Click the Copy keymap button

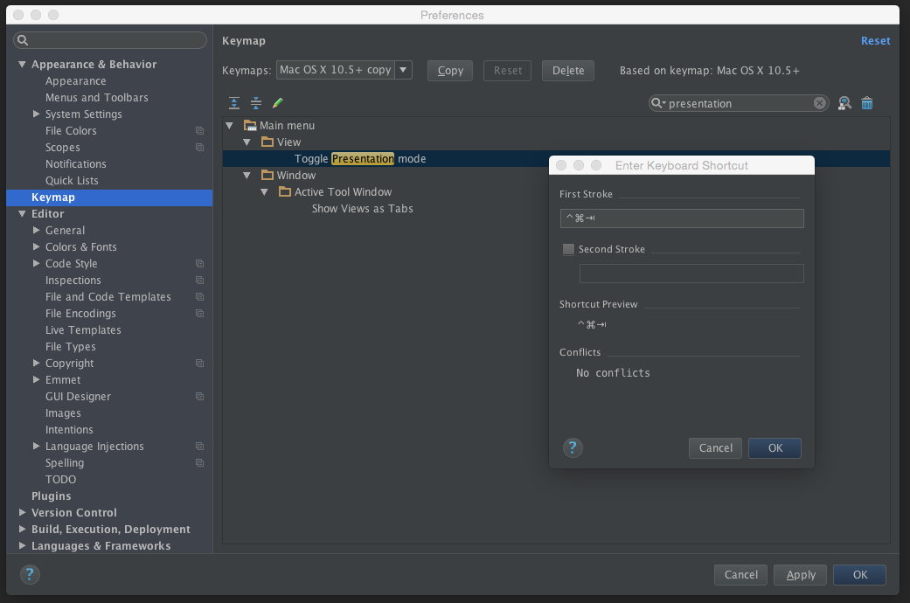click(x=450, y=71)
